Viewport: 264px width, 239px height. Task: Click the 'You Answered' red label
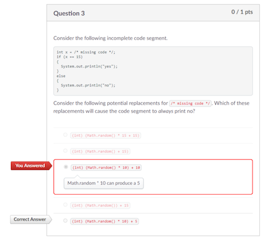click(x=31, y=165)
